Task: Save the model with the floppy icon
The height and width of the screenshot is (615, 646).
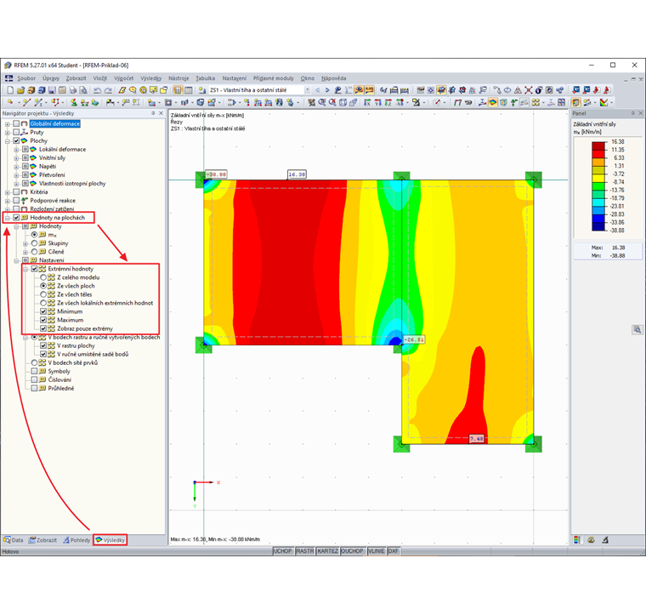Action: point(52,90)
